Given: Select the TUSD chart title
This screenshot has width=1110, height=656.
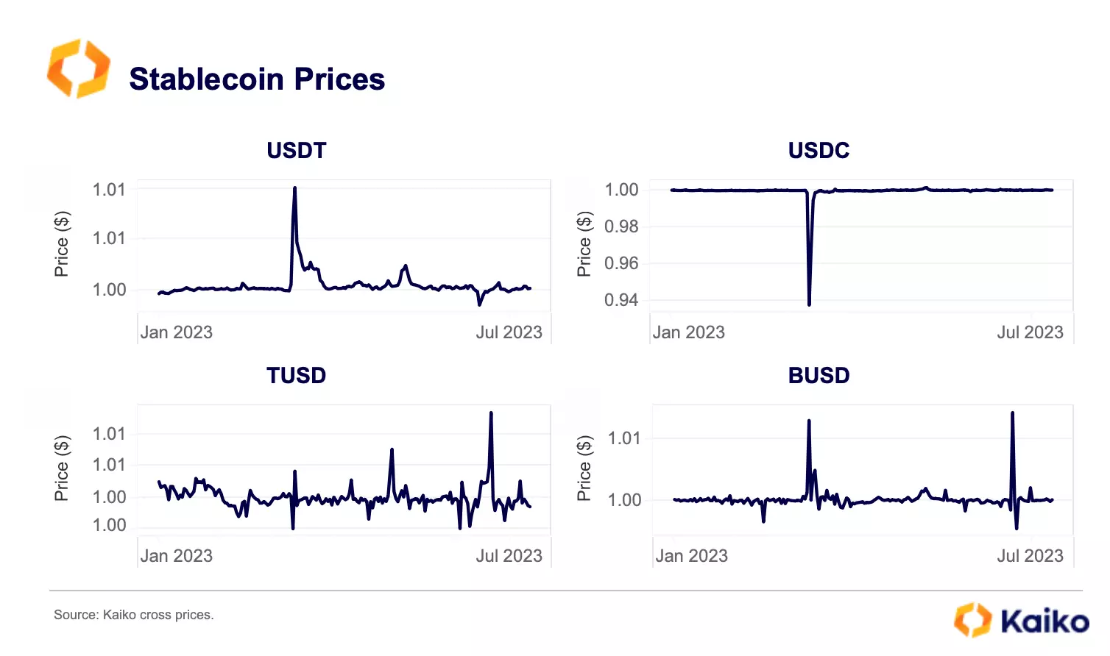Looking at the screenshot, I should (296, 376).
